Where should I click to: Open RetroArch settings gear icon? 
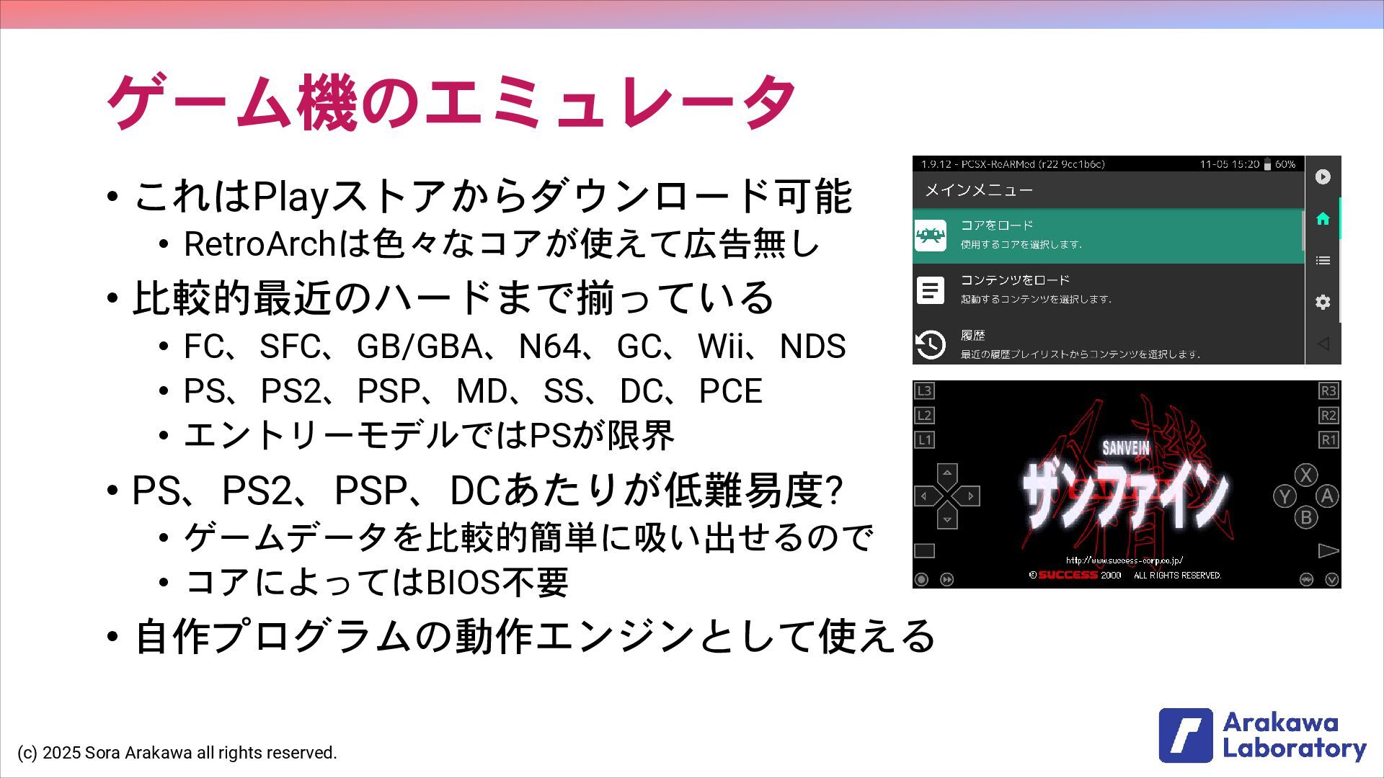pos(1322,303)
